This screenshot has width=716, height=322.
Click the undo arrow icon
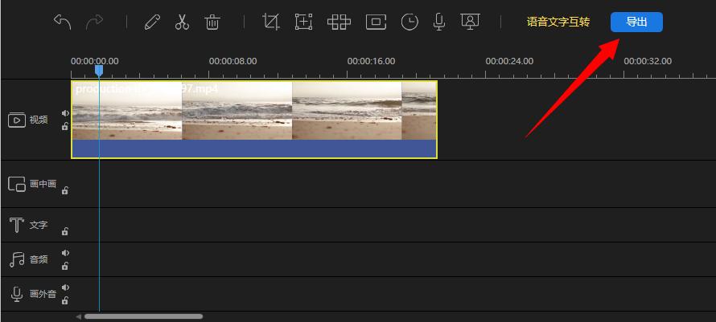tap(62, 22)
